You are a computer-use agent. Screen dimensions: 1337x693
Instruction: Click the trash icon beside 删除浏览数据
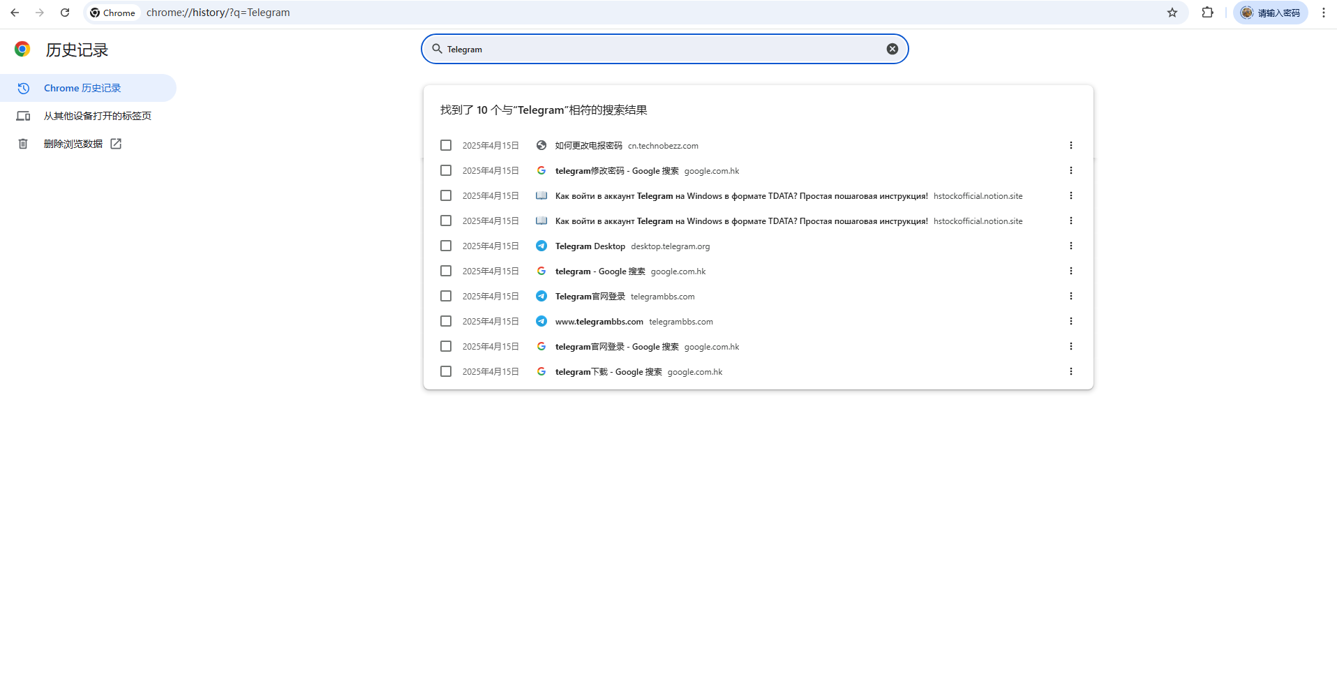click(x=23, y=144)
